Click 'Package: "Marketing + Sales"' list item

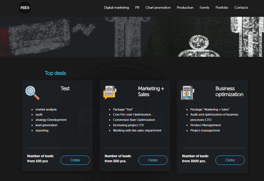[210, 109]
